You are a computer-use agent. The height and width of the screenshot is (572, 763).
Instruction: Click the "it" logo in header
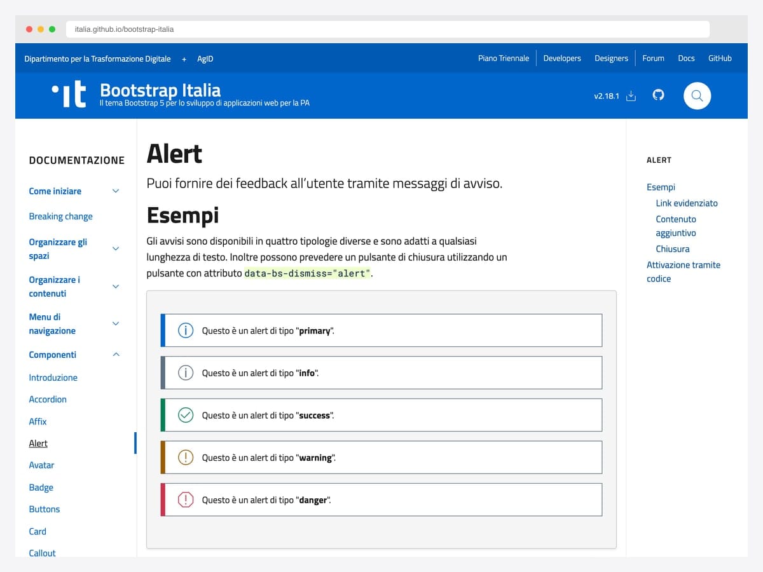pos(69,95)
